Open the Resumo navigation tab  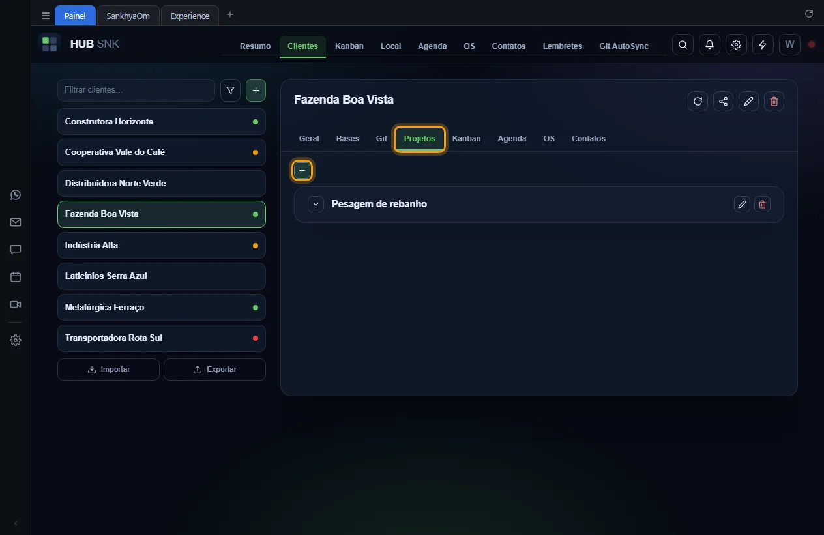255,46
